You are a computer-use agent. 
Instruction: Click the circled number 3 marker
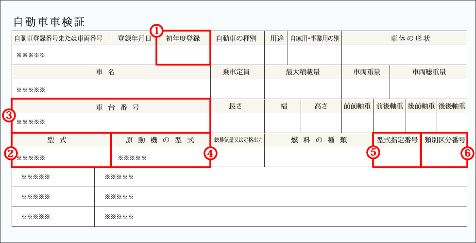[x=9, y=116]
